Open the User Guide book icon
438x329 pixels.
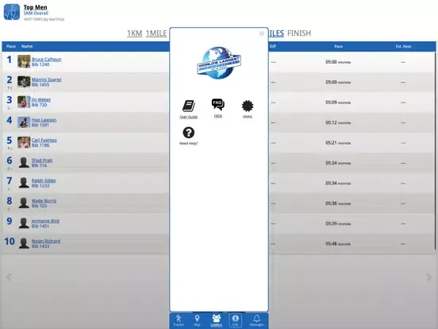pyautogui.click(x=189, y=106)
